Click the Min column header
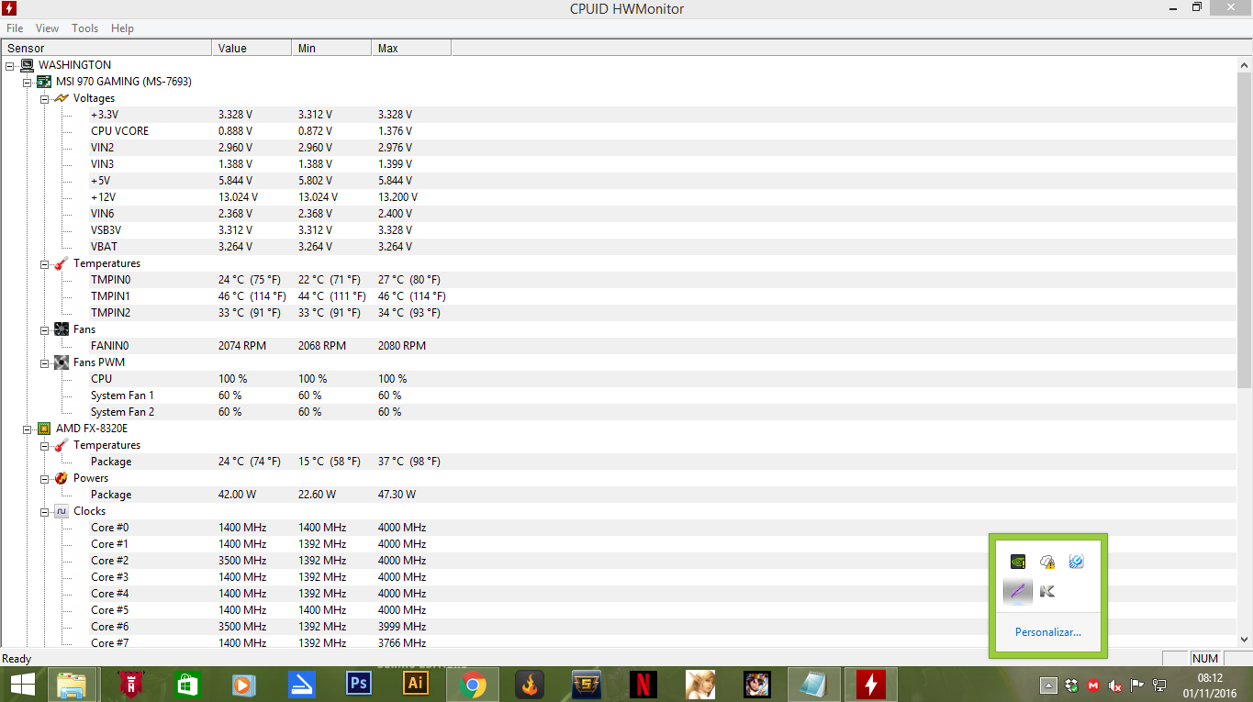This screenshot has width=1253, height=702. pos(331,48)
